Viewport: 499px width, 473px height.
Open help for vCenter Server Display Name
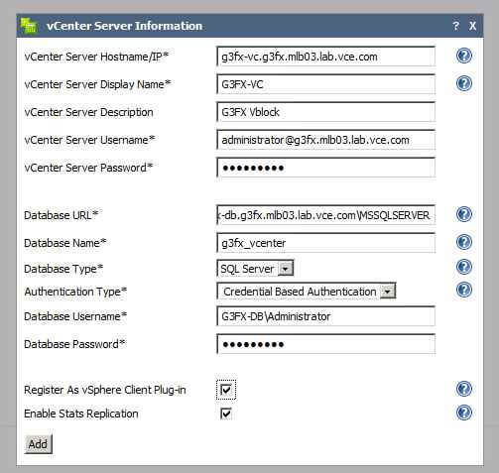coord(464,83)
